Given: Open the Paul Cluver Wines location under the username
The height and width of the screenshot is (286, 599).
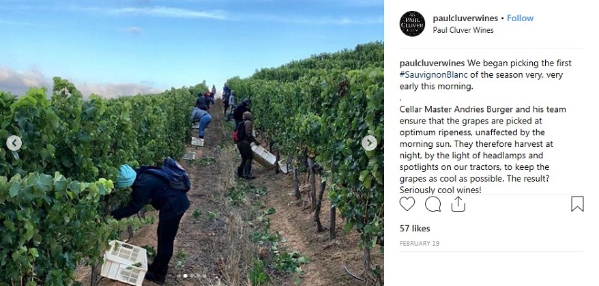Looking at the screenshot, I should 463,30.
